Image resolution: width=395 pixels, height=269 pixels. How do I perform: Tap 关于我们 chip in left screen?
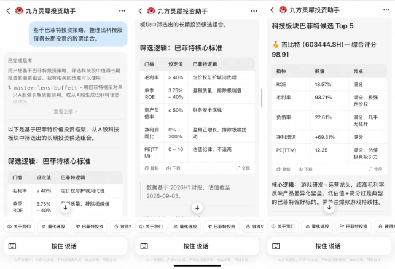[19, 227]
